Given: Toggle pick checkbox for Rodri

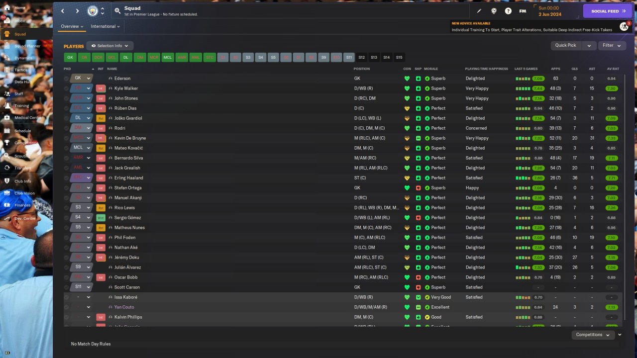Looking at the screenshot, I should (x=67, y=128).
